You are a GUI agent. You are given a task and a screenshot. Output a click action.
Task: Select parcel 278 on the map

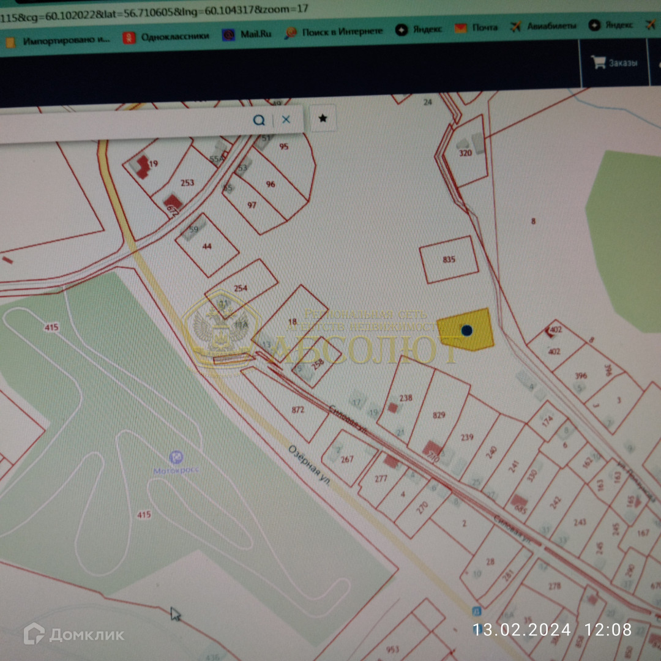coord(555,586)
